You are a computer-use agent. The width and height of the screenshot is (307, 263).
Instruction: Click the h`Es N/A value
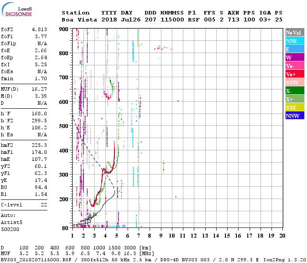click(x=42, y=135)
